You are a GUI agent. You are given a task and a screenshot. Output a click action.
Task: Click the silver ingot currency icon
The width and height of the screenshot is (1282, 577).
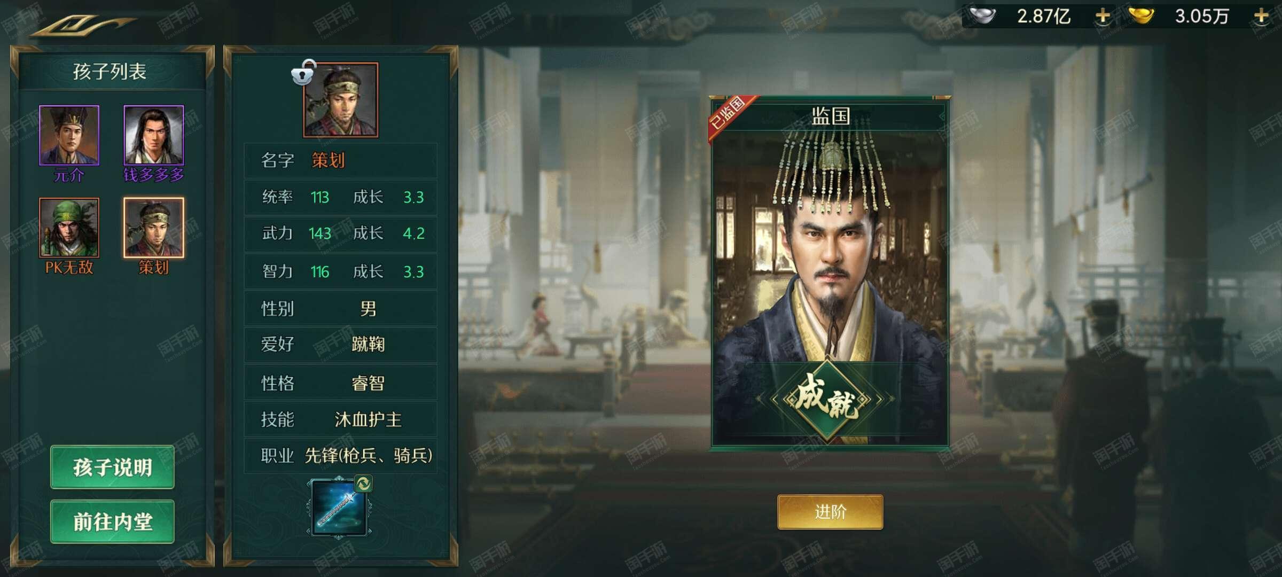pyautogui.click(x=982, y=16)
